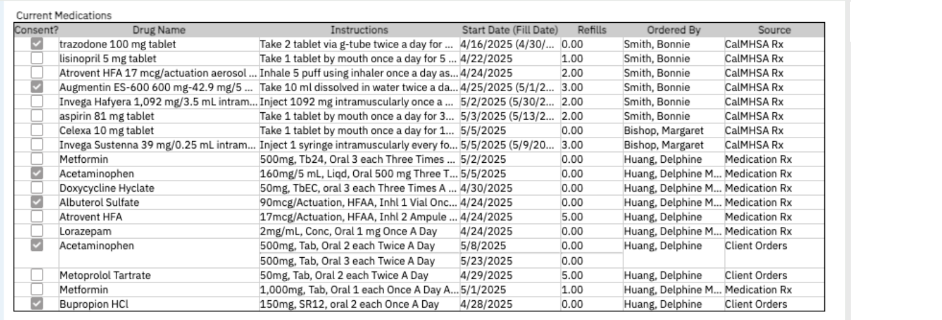Check consent box for lisinopril 5 mg tablet
Viewport: 942px width, 320px height.
point(37,59)
